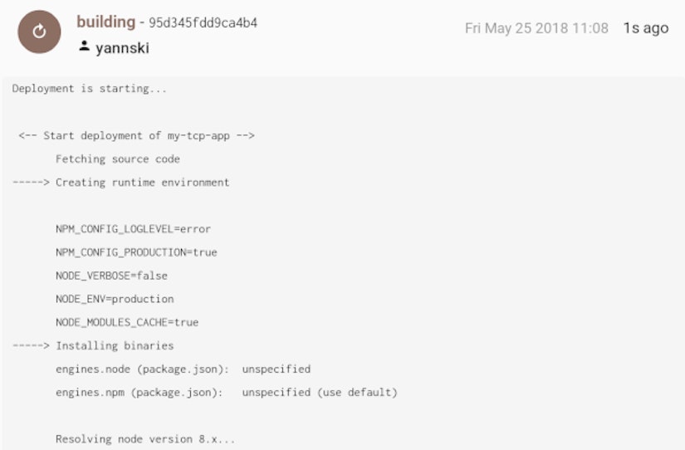Click the user person icon beside yannski
The image size is (685, 450).
point(85,46)
